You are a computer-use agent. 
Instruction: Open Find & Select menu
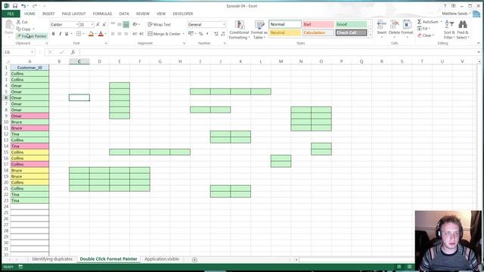pos(463,29)
